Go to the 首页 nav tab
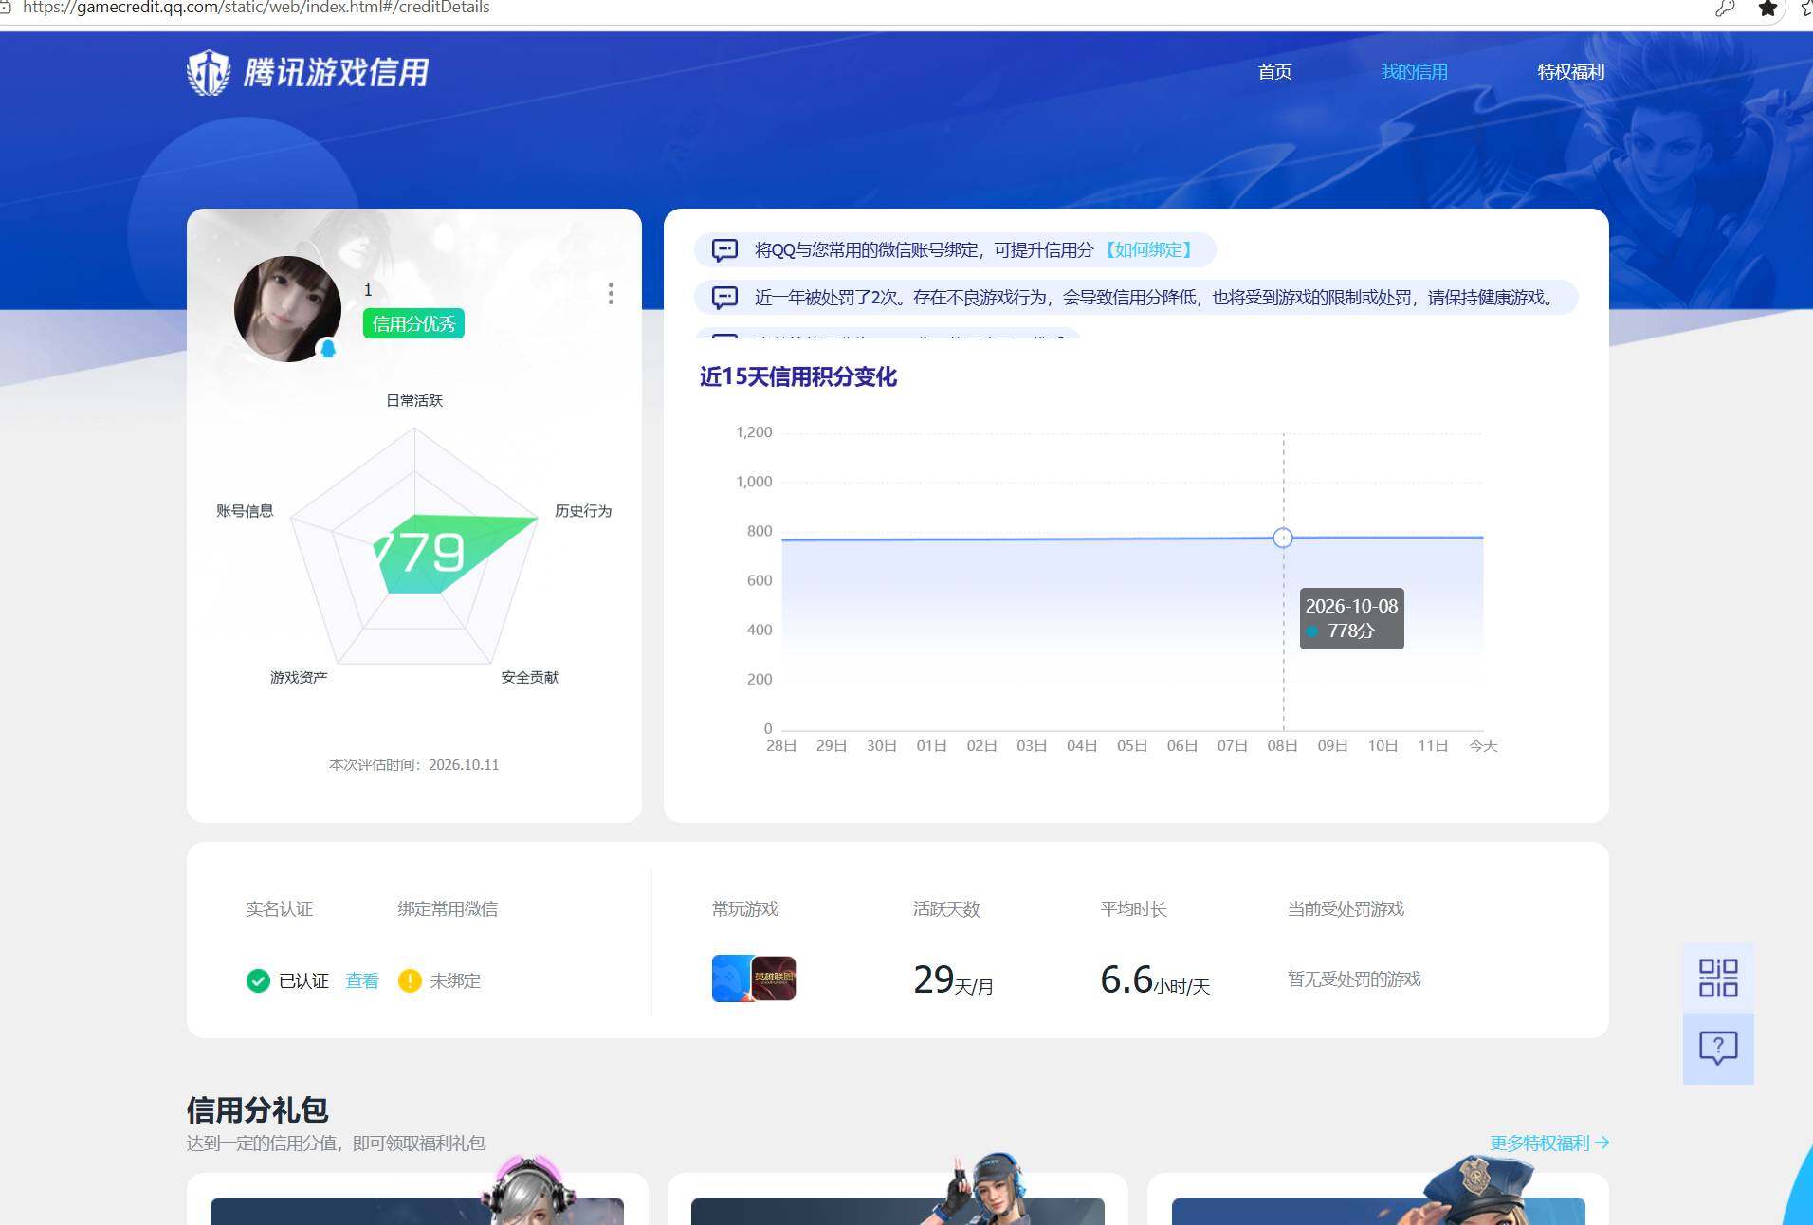1813x1225 pixels. click(x=1274, y=72)
